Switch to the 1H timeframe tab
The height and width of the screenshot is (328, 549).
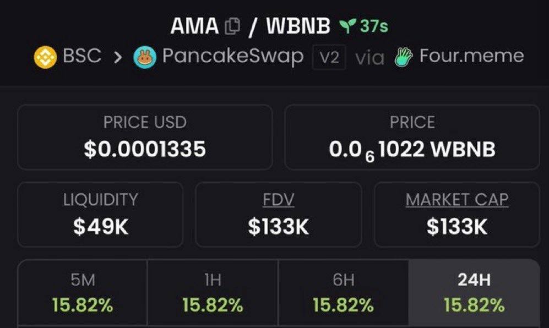(213, 293)
